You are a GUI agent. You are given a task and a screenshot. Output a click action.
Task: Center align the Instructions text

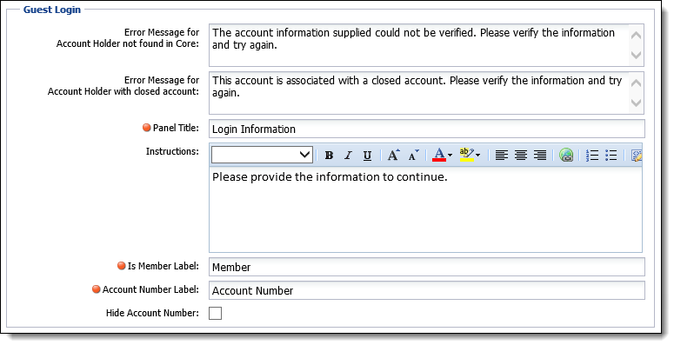521,155
